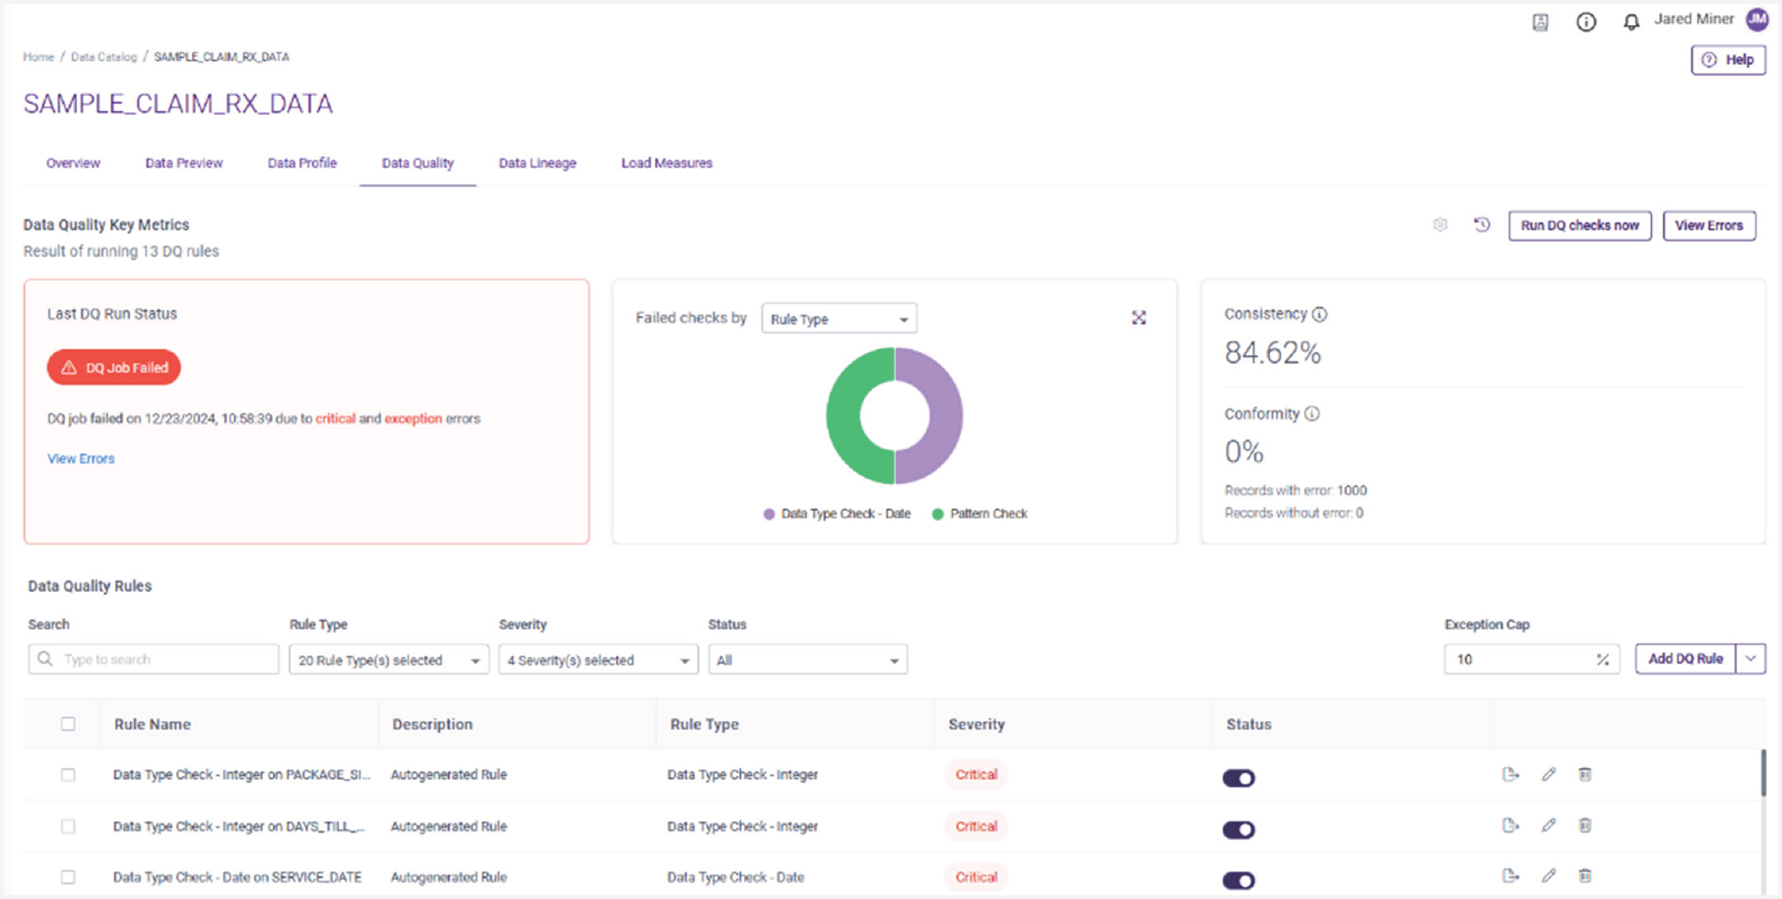Delete the PACKAGE_SI rule via trash icon
1782x899 pixels.
(1585, 774)
